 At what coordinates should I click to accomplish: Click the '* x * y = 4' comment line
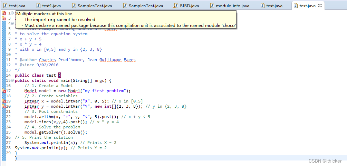28,44
